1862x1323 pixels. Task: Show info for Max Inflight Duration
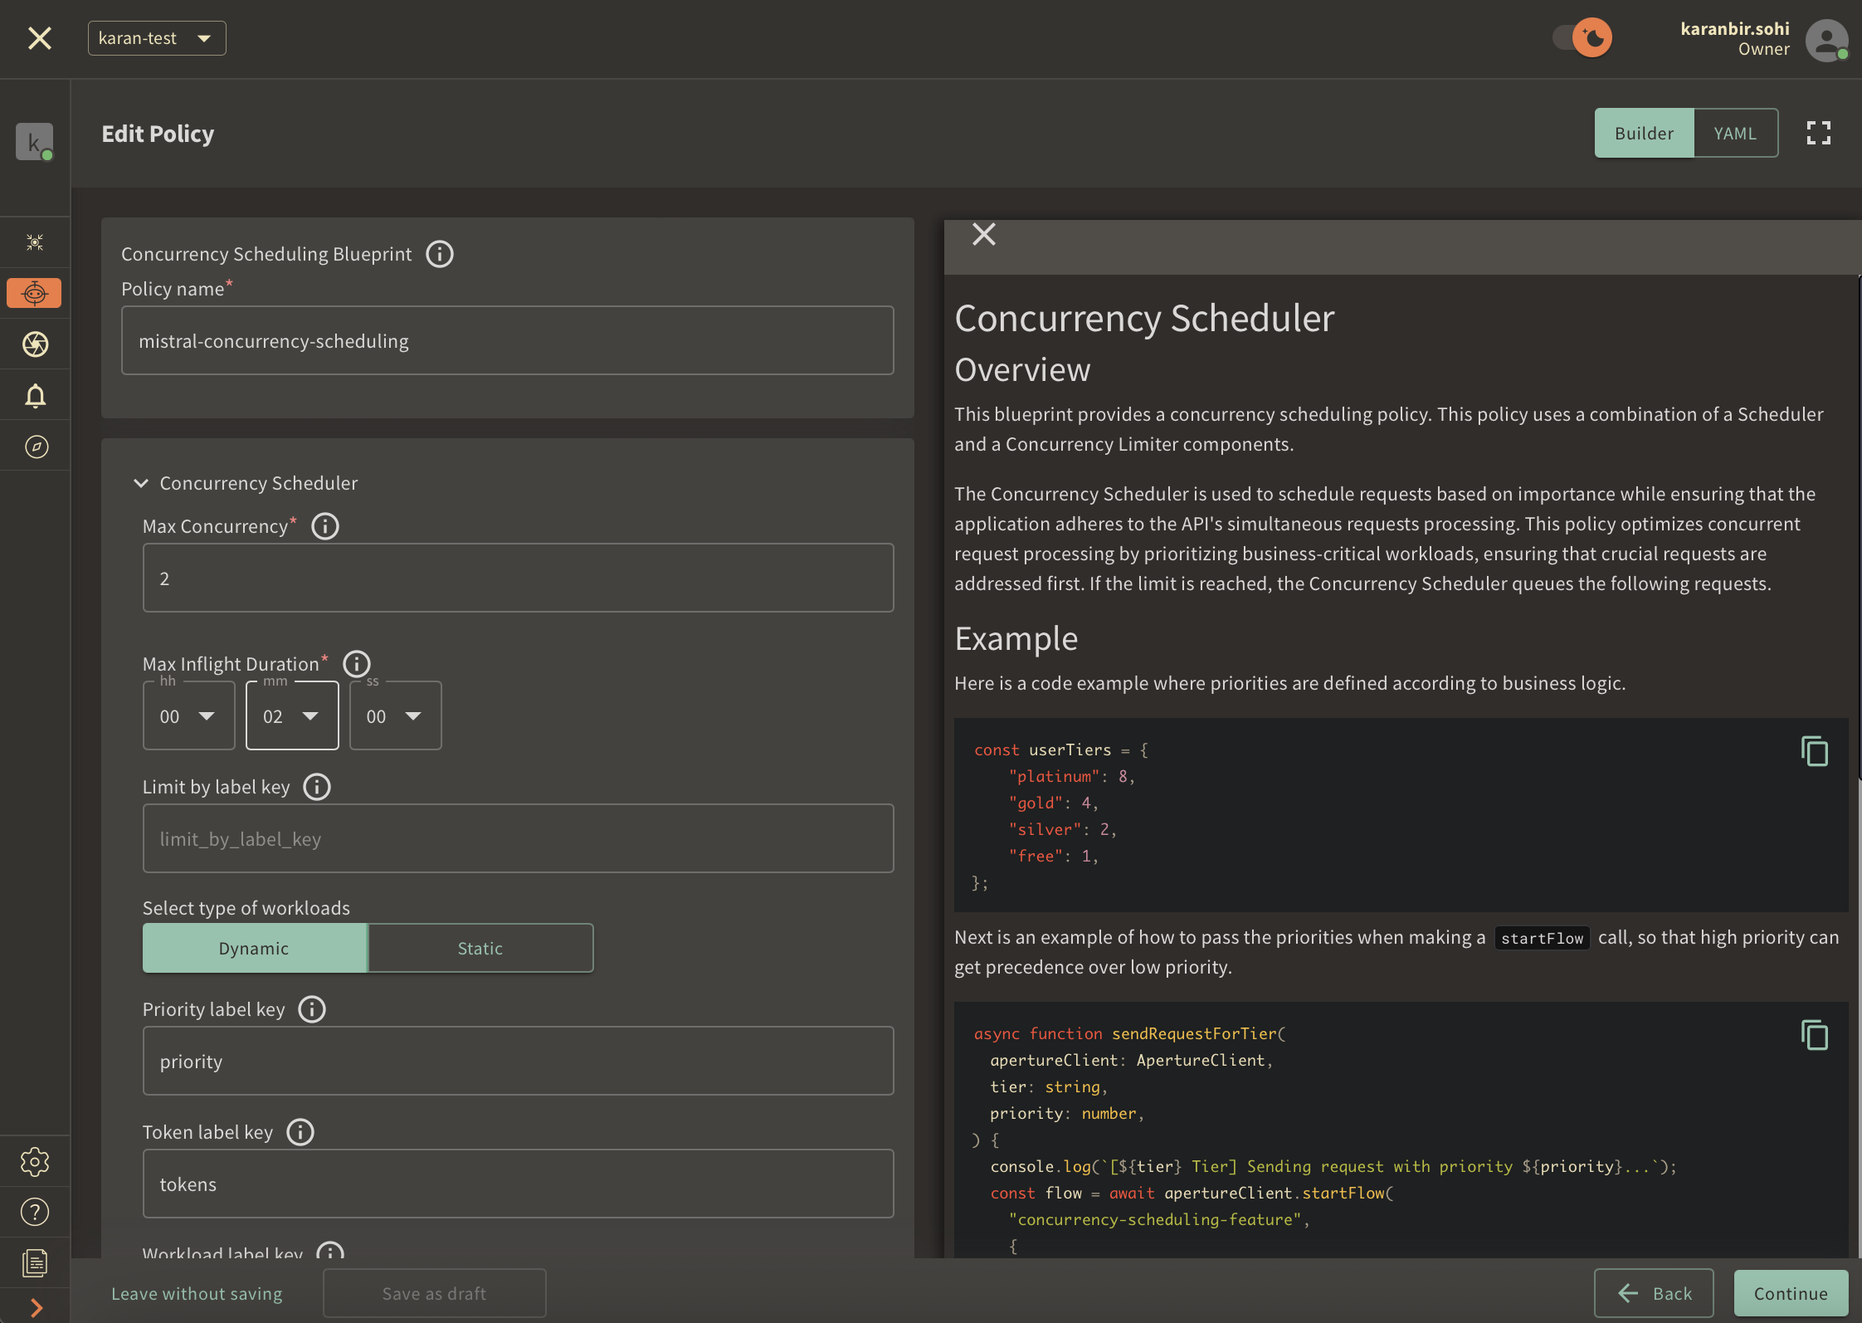(x=357, y=664)
